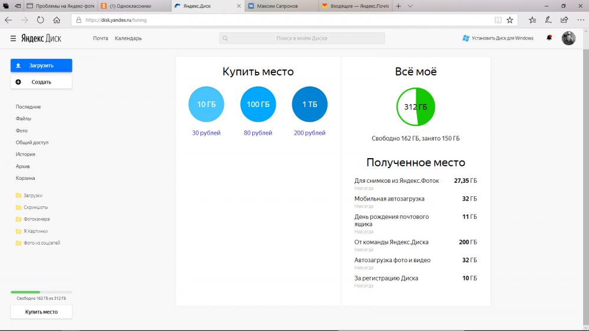The height and width of the screenshot is (331, 589).
Task: Click the Фотокамера folder icon
Action: pos(18,219)
